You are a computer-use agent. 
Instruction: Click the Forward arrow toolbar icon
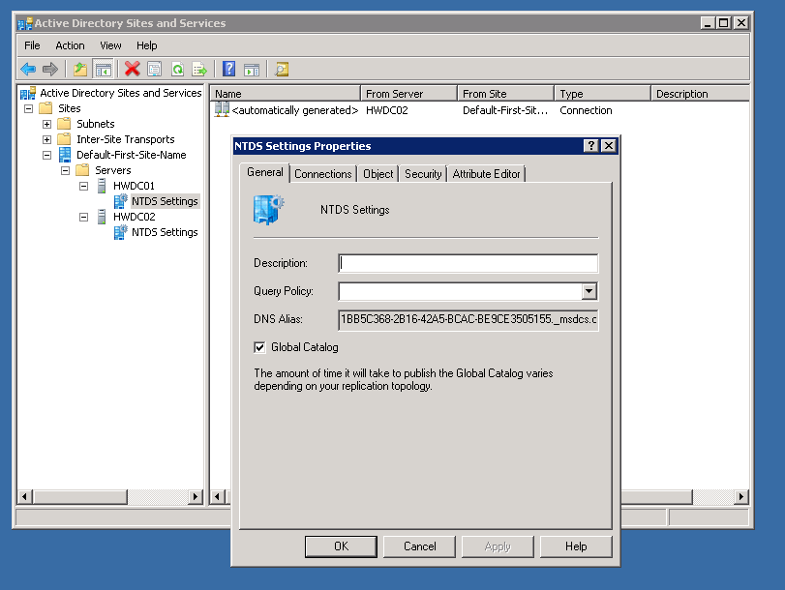tap(50, 69)
